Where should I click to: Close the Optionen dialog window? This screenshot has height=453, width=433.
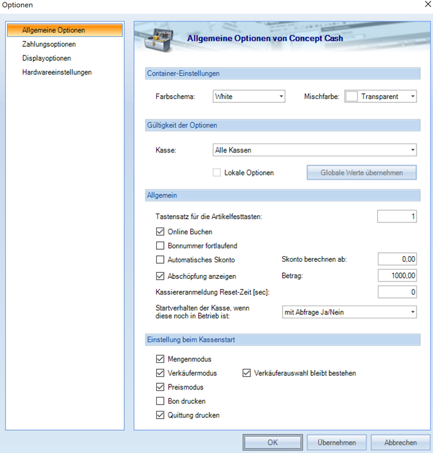pos(428,4)
